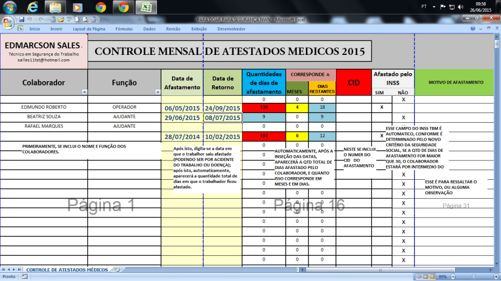Screen dimensions: 501x281
Task: Click the language indicator PT in tray
Action: pos(424,6)
